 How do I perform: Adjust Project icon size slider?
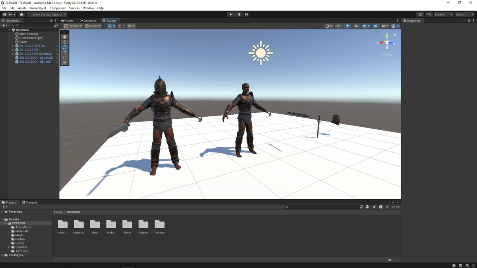coord(390,260)
